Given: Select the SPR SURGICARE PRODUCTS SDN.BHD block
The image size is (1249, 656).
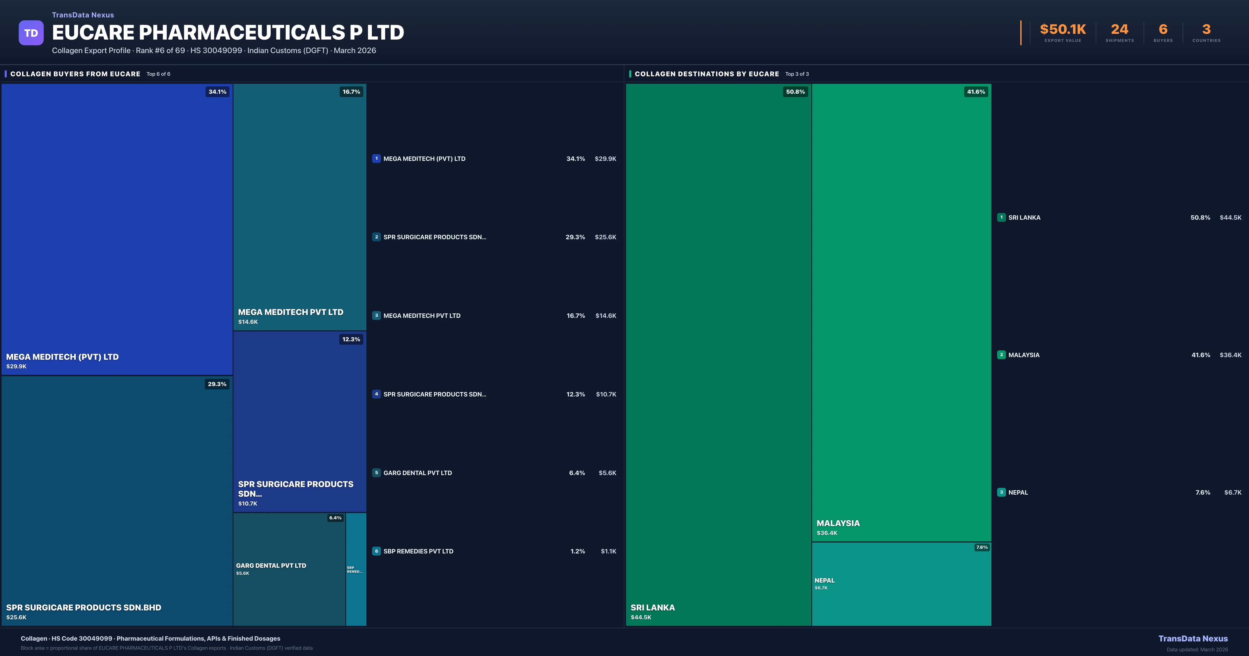Looking at the screenshot, I should pos(117,500).
